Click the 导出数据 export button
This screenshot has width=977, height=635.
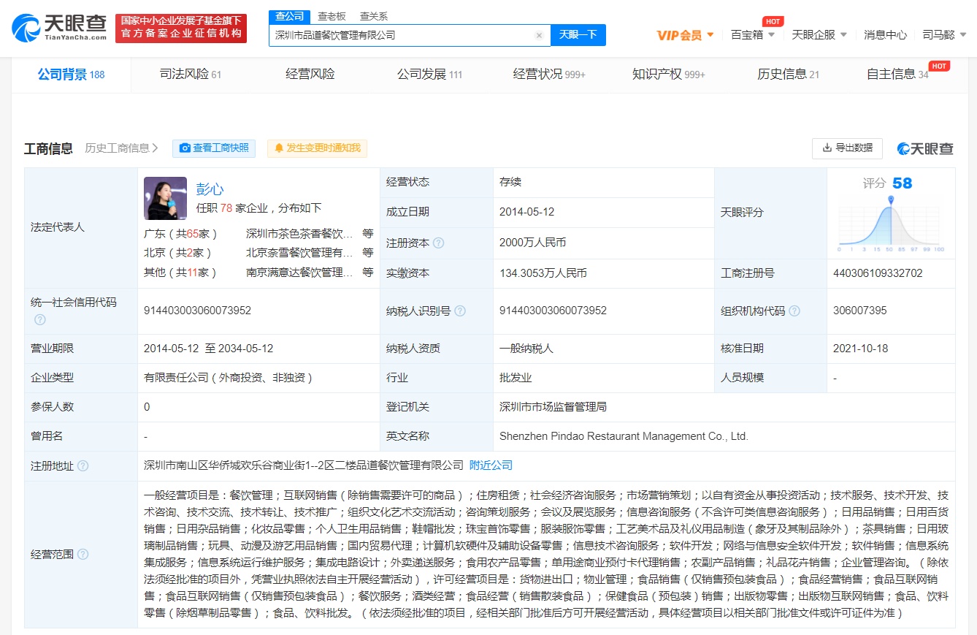847,148
